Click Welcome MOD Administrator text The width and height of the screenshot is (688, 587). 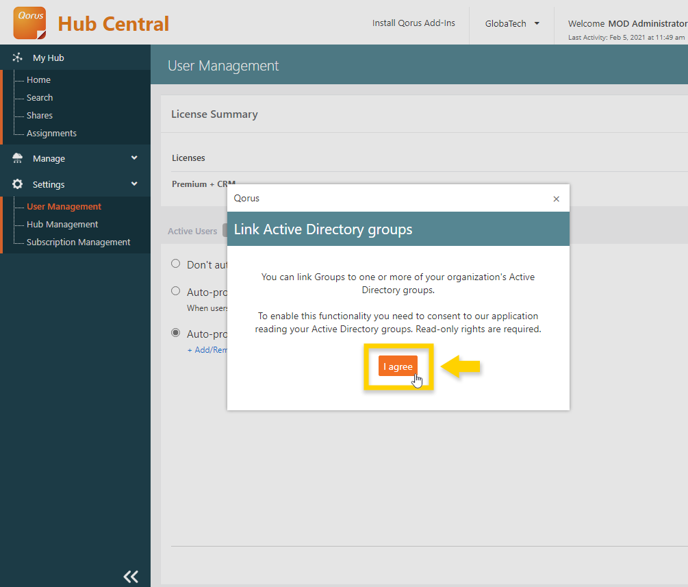click(x=628, y=24)
